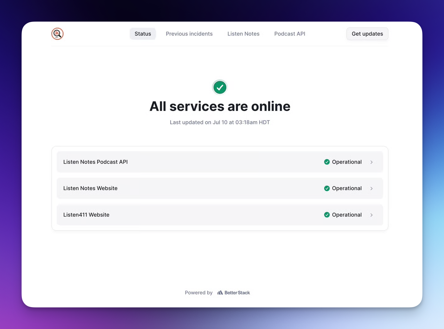Click the Last updated timestamp text

tap(220, 122)
